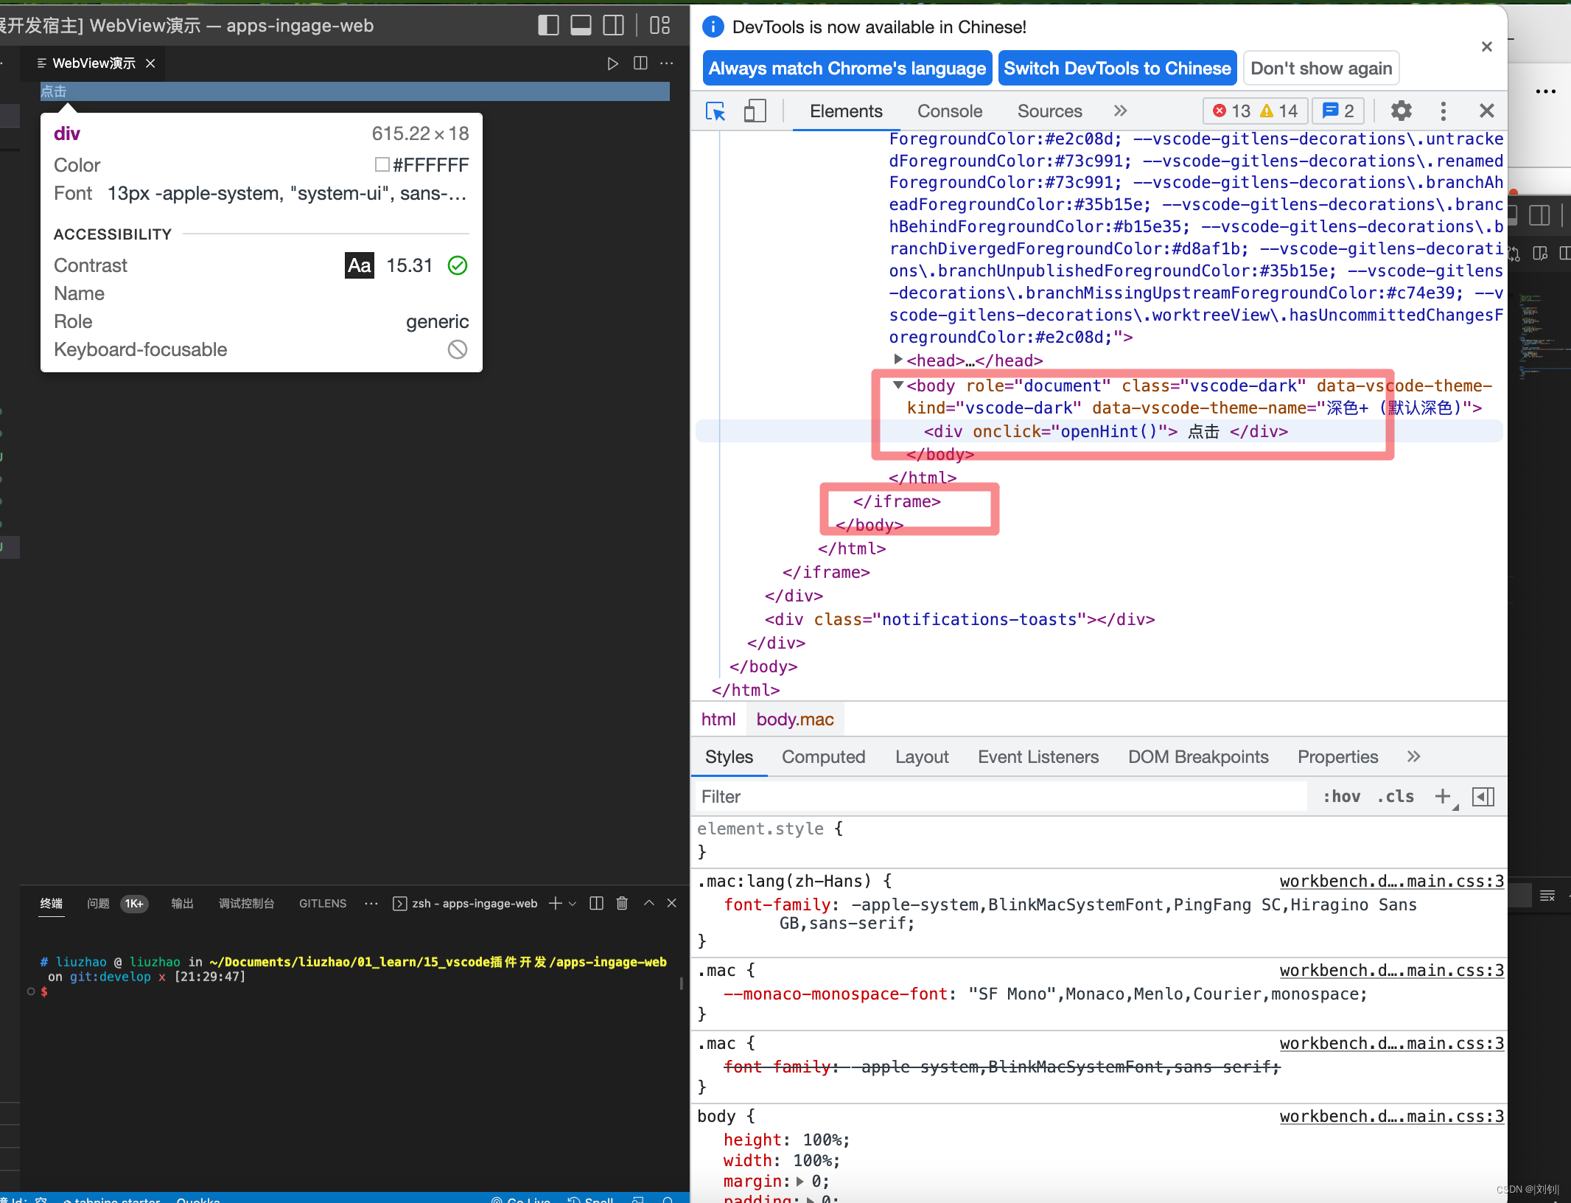
Task: Open the Computed styles tab
Action: [823, 757]
